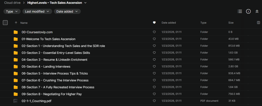Open the info panel icon

[x=248, y=11]
